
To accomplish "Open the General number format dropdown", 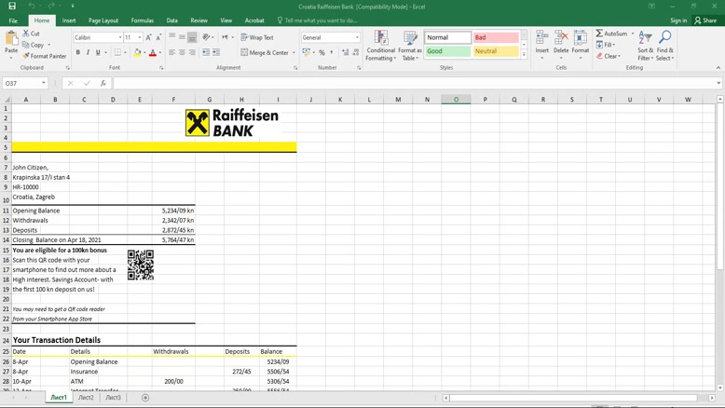I will coord(357,37).
